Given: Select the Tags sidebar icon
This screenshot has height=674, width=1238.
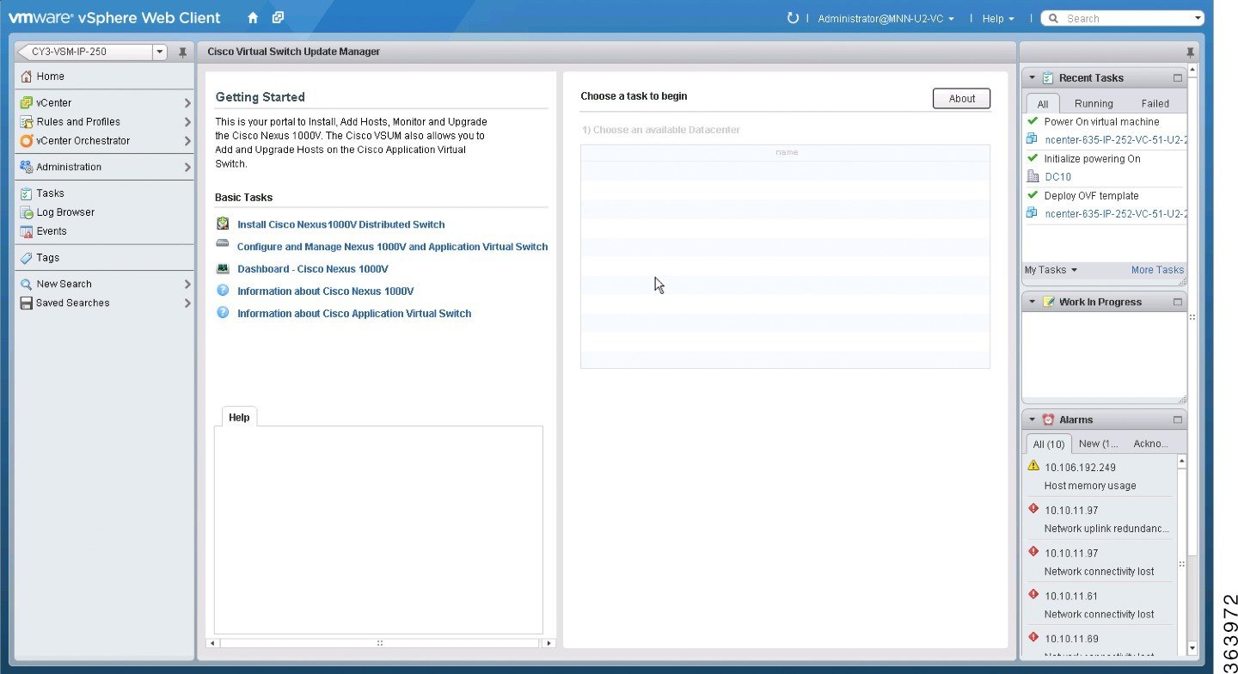Looking at the screenshot, I should pyautogui.click(x=26, y=257).
